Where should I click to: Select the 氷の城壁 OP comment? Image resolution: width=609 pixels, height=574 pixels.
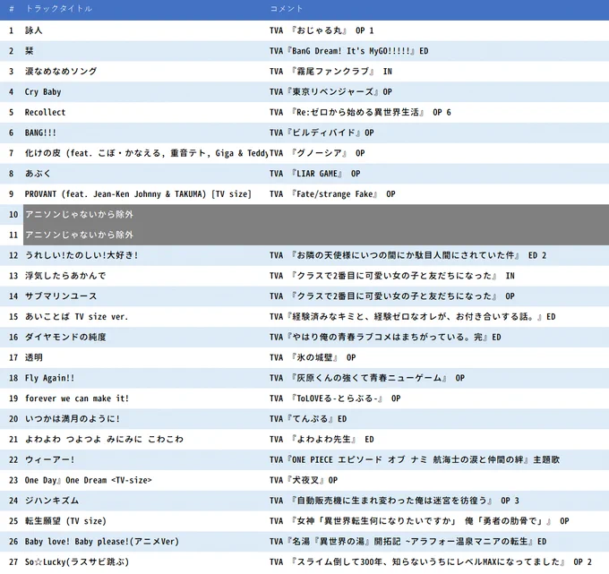coord(313,357)
